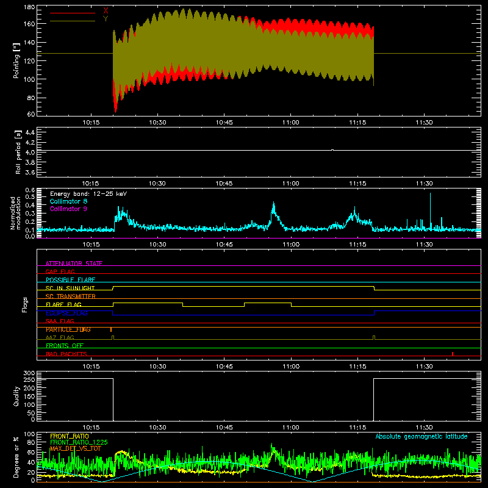Select the POSSIBLE_FLARE label
Screen dimensions: 488x488
(x=70, y=280)
